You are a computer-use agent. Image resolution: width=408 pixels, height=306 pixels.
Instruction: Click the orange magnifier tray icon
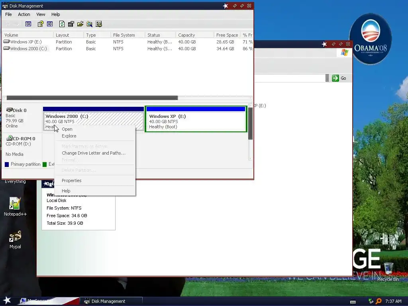point(379,301)
